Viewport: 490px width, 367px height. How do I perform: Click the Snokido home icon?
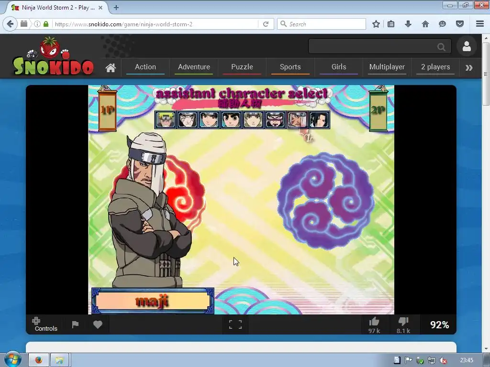[x=111, y=67]
